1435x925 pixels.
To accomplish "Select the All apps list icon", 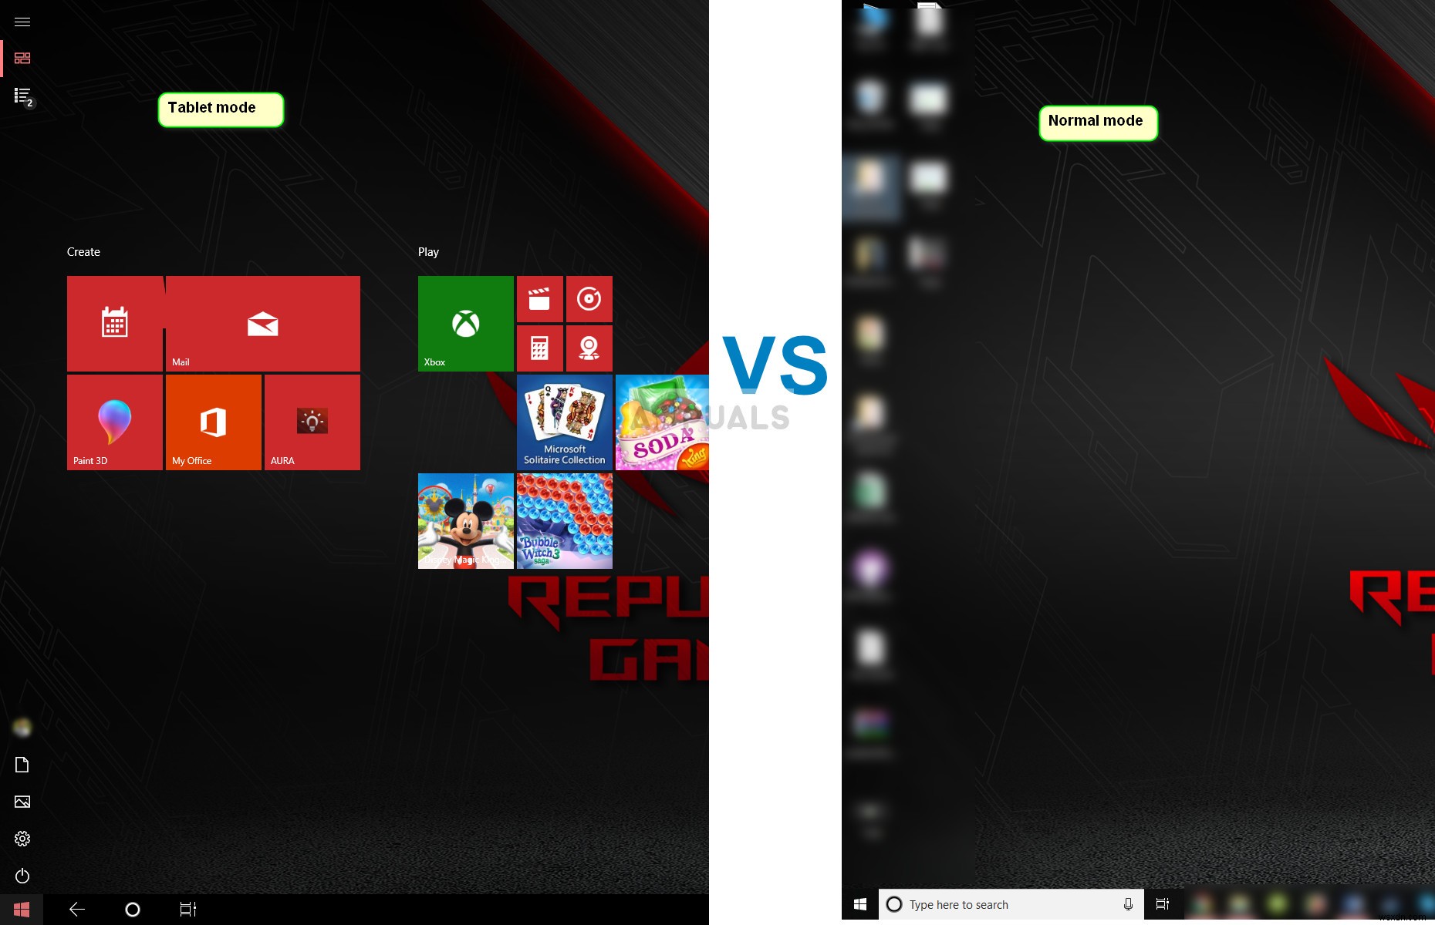I will 22,94.
